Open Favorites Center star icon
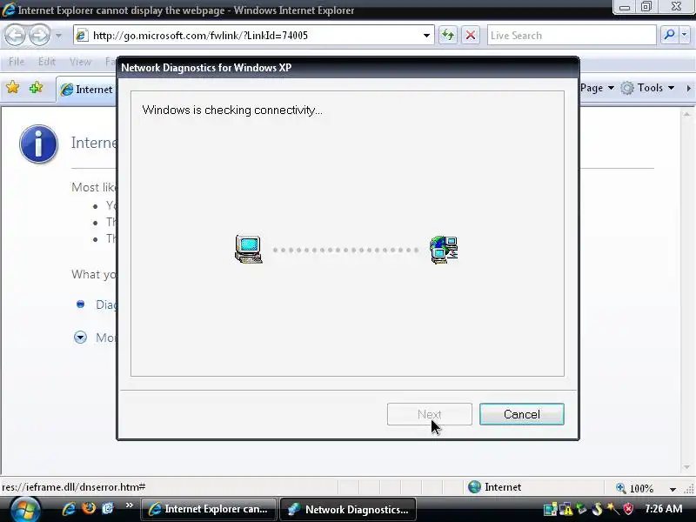 [13, 88]
